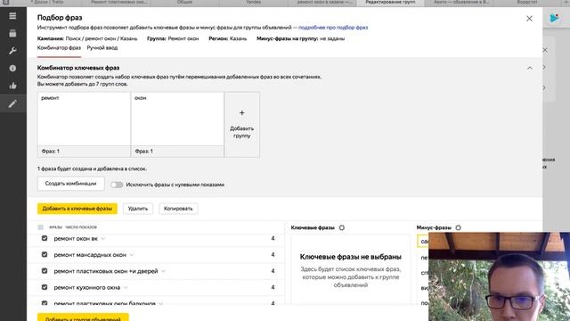Uncheck the ремонт окон вк phrase

(x=45, y=238)
